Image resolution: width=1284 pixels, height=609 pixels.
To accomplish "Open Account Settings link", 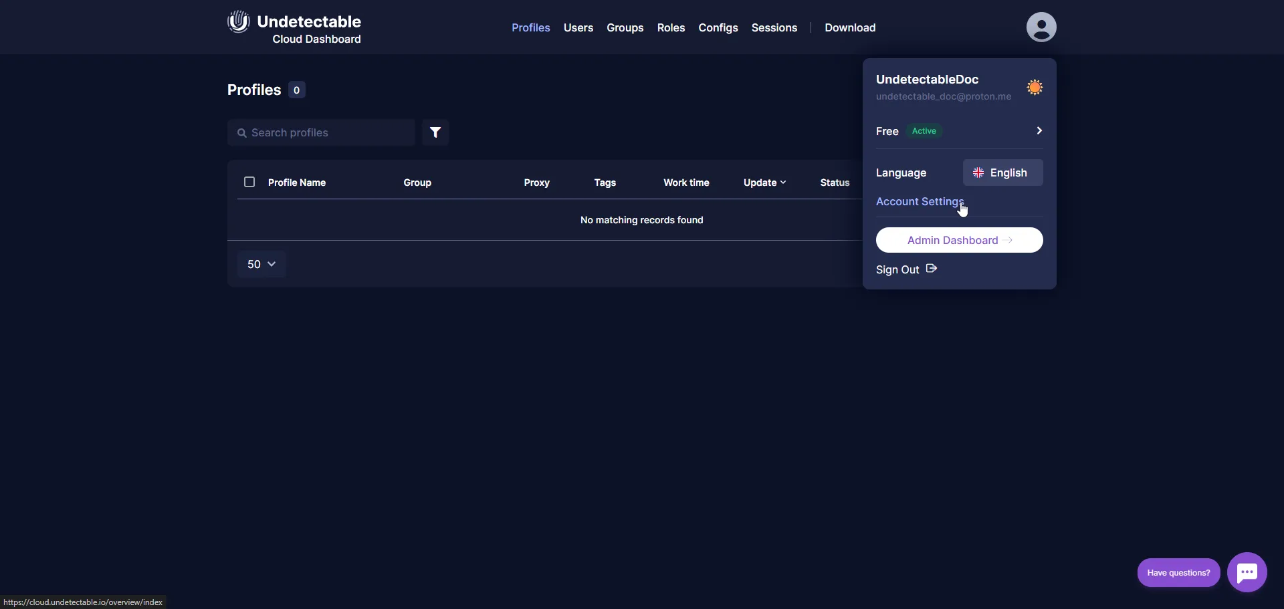I will point(920,201).
